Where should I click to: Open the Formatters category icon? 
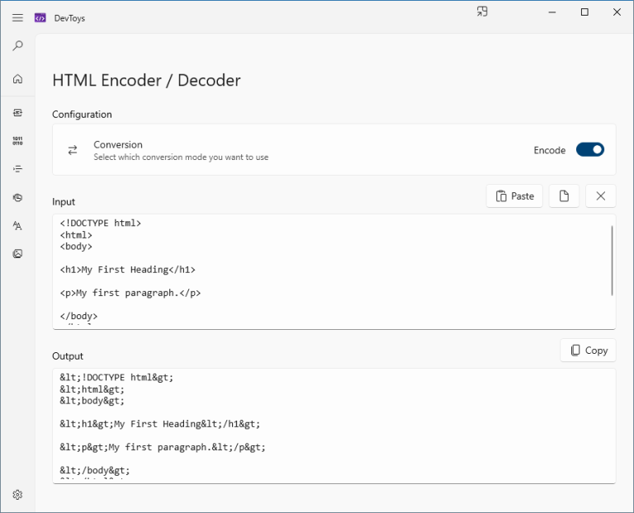point(17,169)
